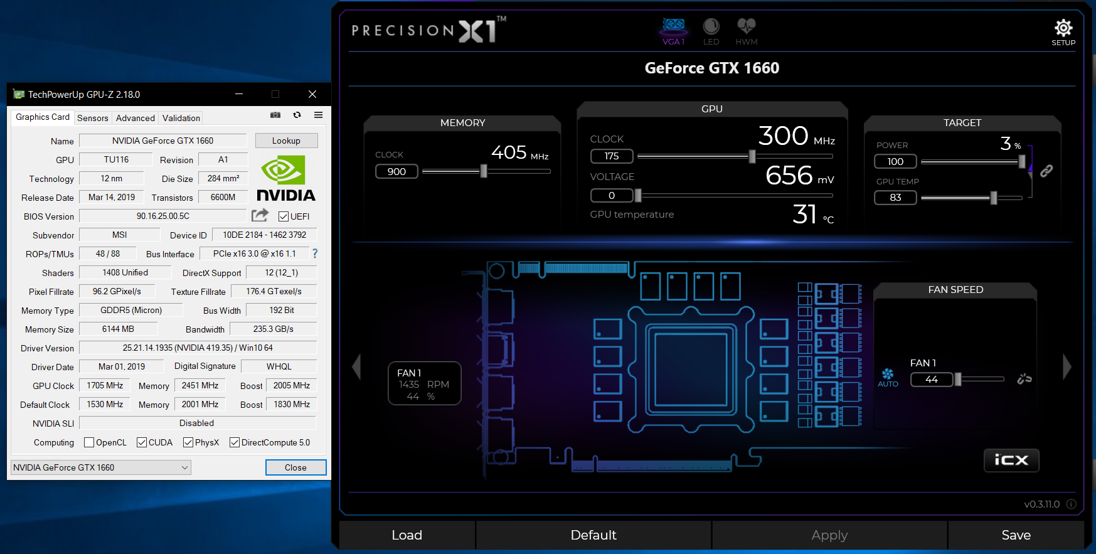Click the FAN 1 speed field showing 44

pyautogui.click(x=932, y=379)
